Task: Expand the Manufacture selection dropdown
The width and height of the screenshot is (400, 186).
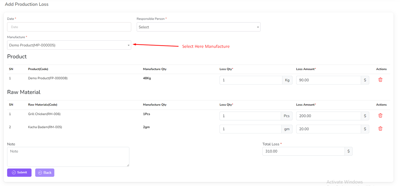Action: pos(69,45)
